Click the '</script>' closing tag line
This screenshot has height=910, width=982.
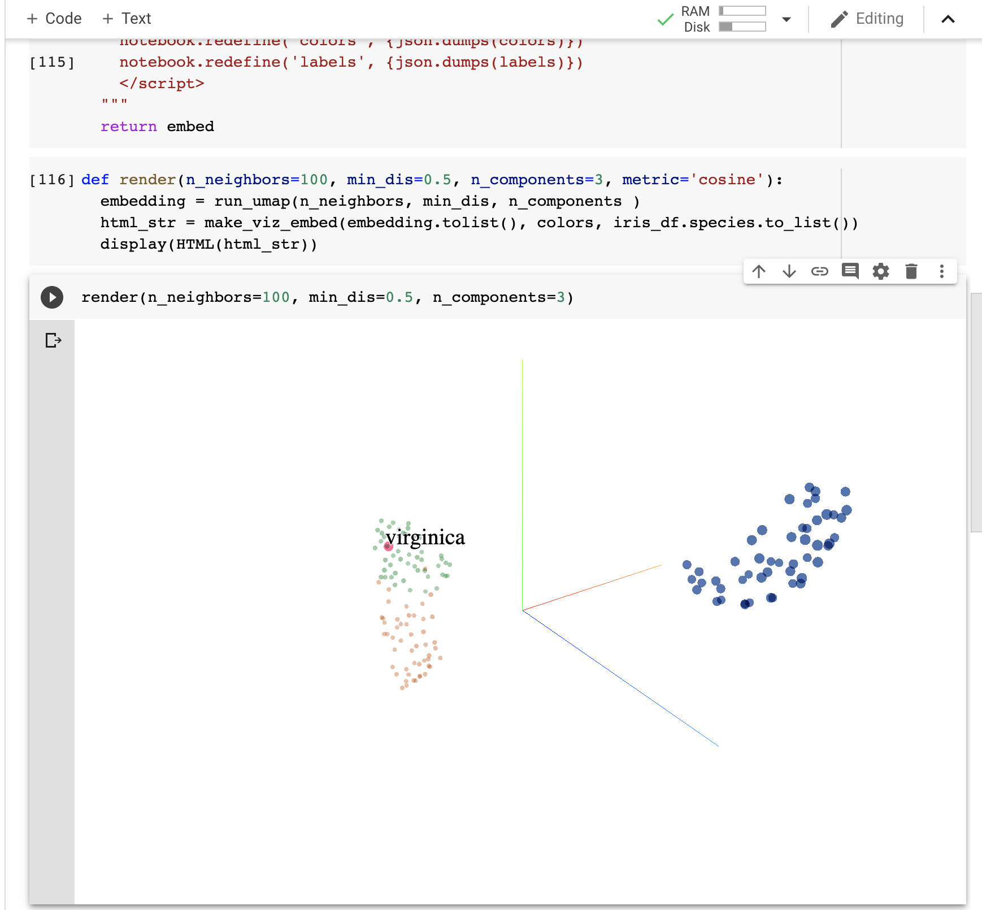point(162,84)
